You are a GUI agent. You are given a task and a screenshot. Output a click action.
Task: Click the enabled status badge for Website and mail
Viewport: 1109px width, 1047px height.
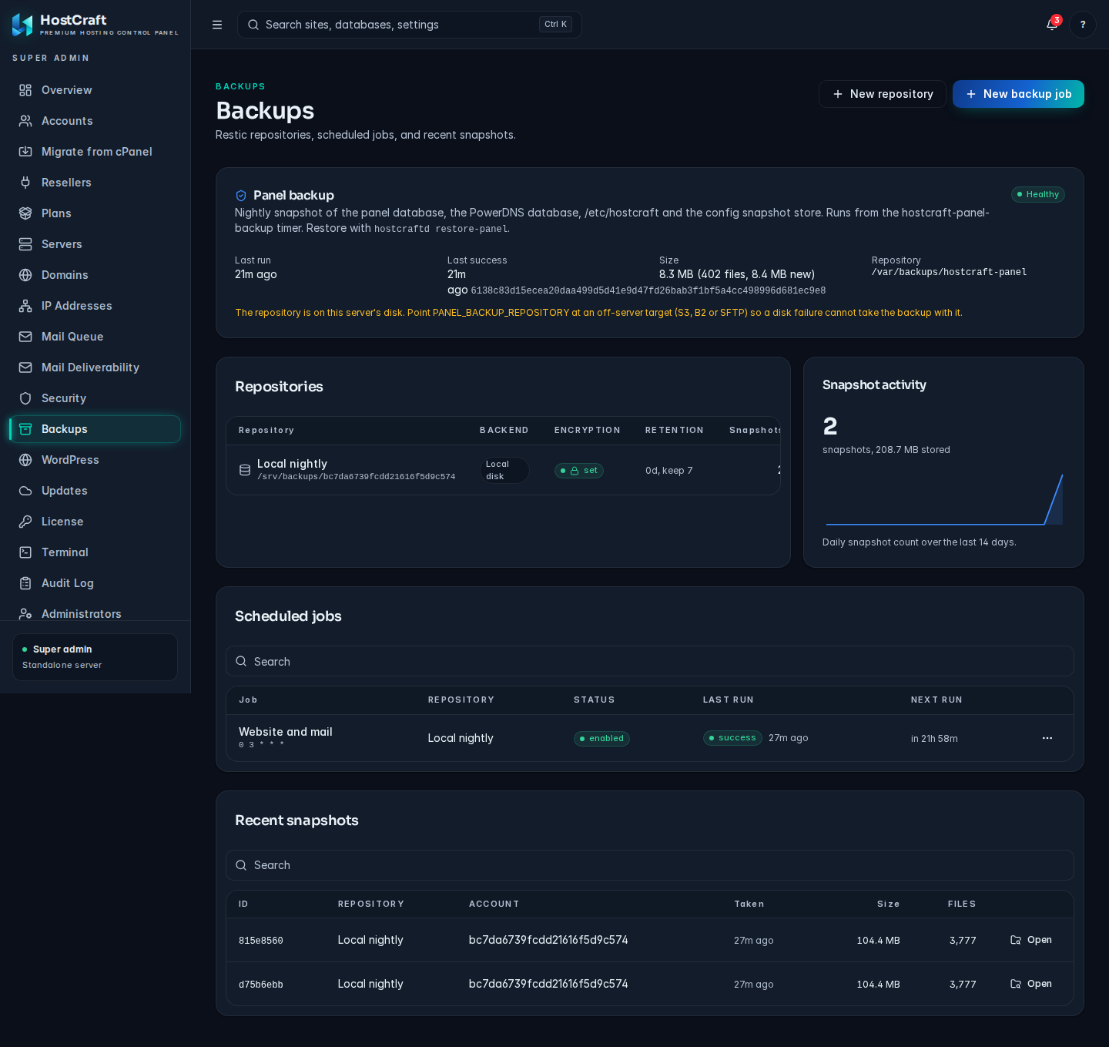click(x=601, y=739)
